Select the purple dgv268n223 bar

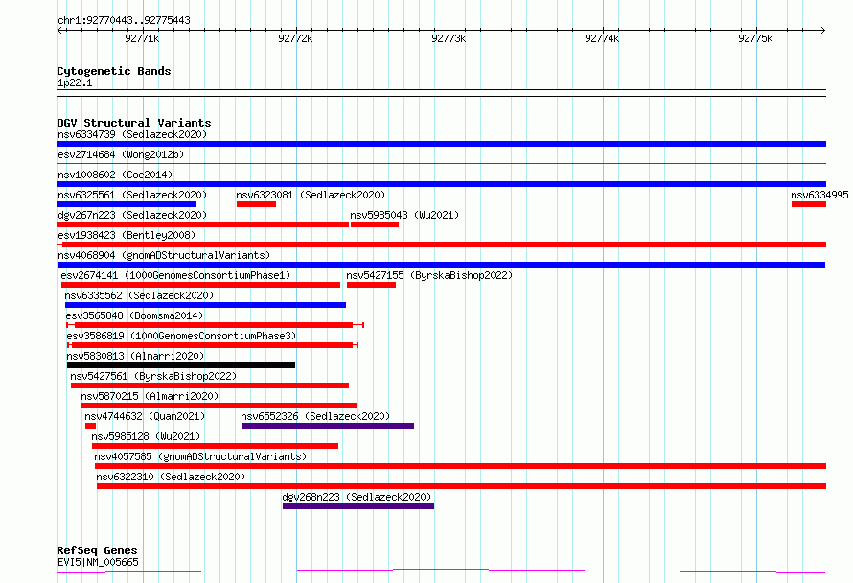pos(358,506)
